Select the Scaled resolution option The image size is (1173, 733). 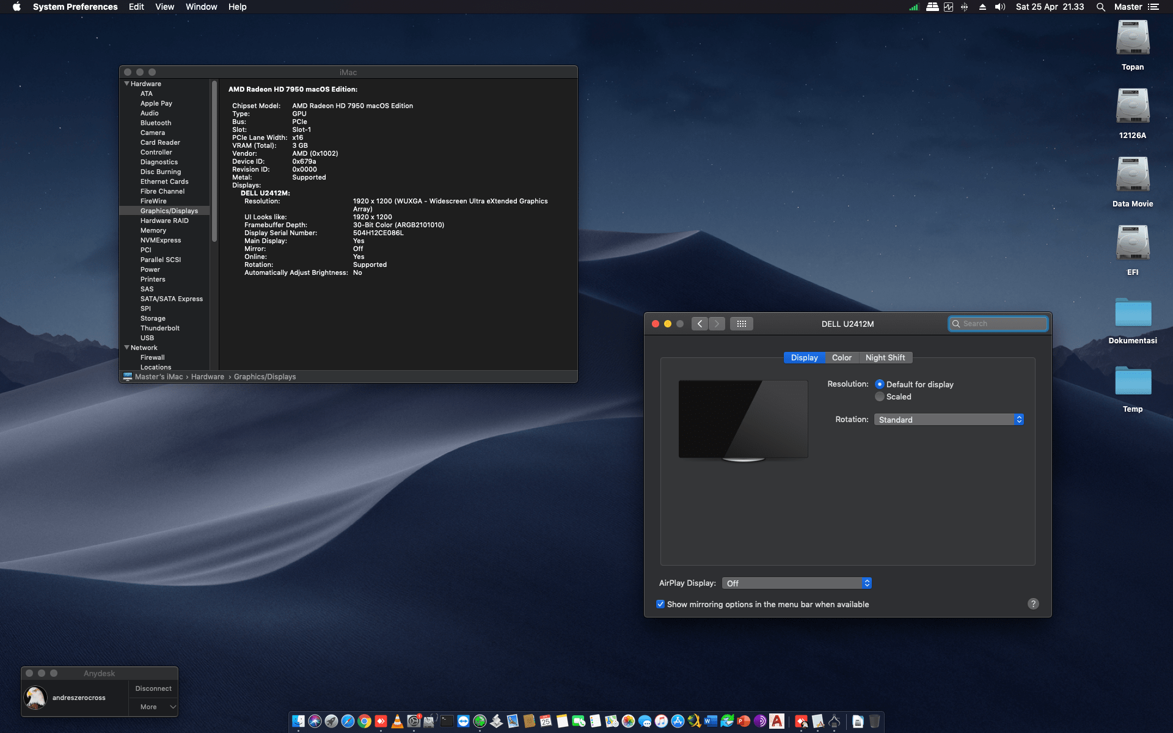coord(880,396)
